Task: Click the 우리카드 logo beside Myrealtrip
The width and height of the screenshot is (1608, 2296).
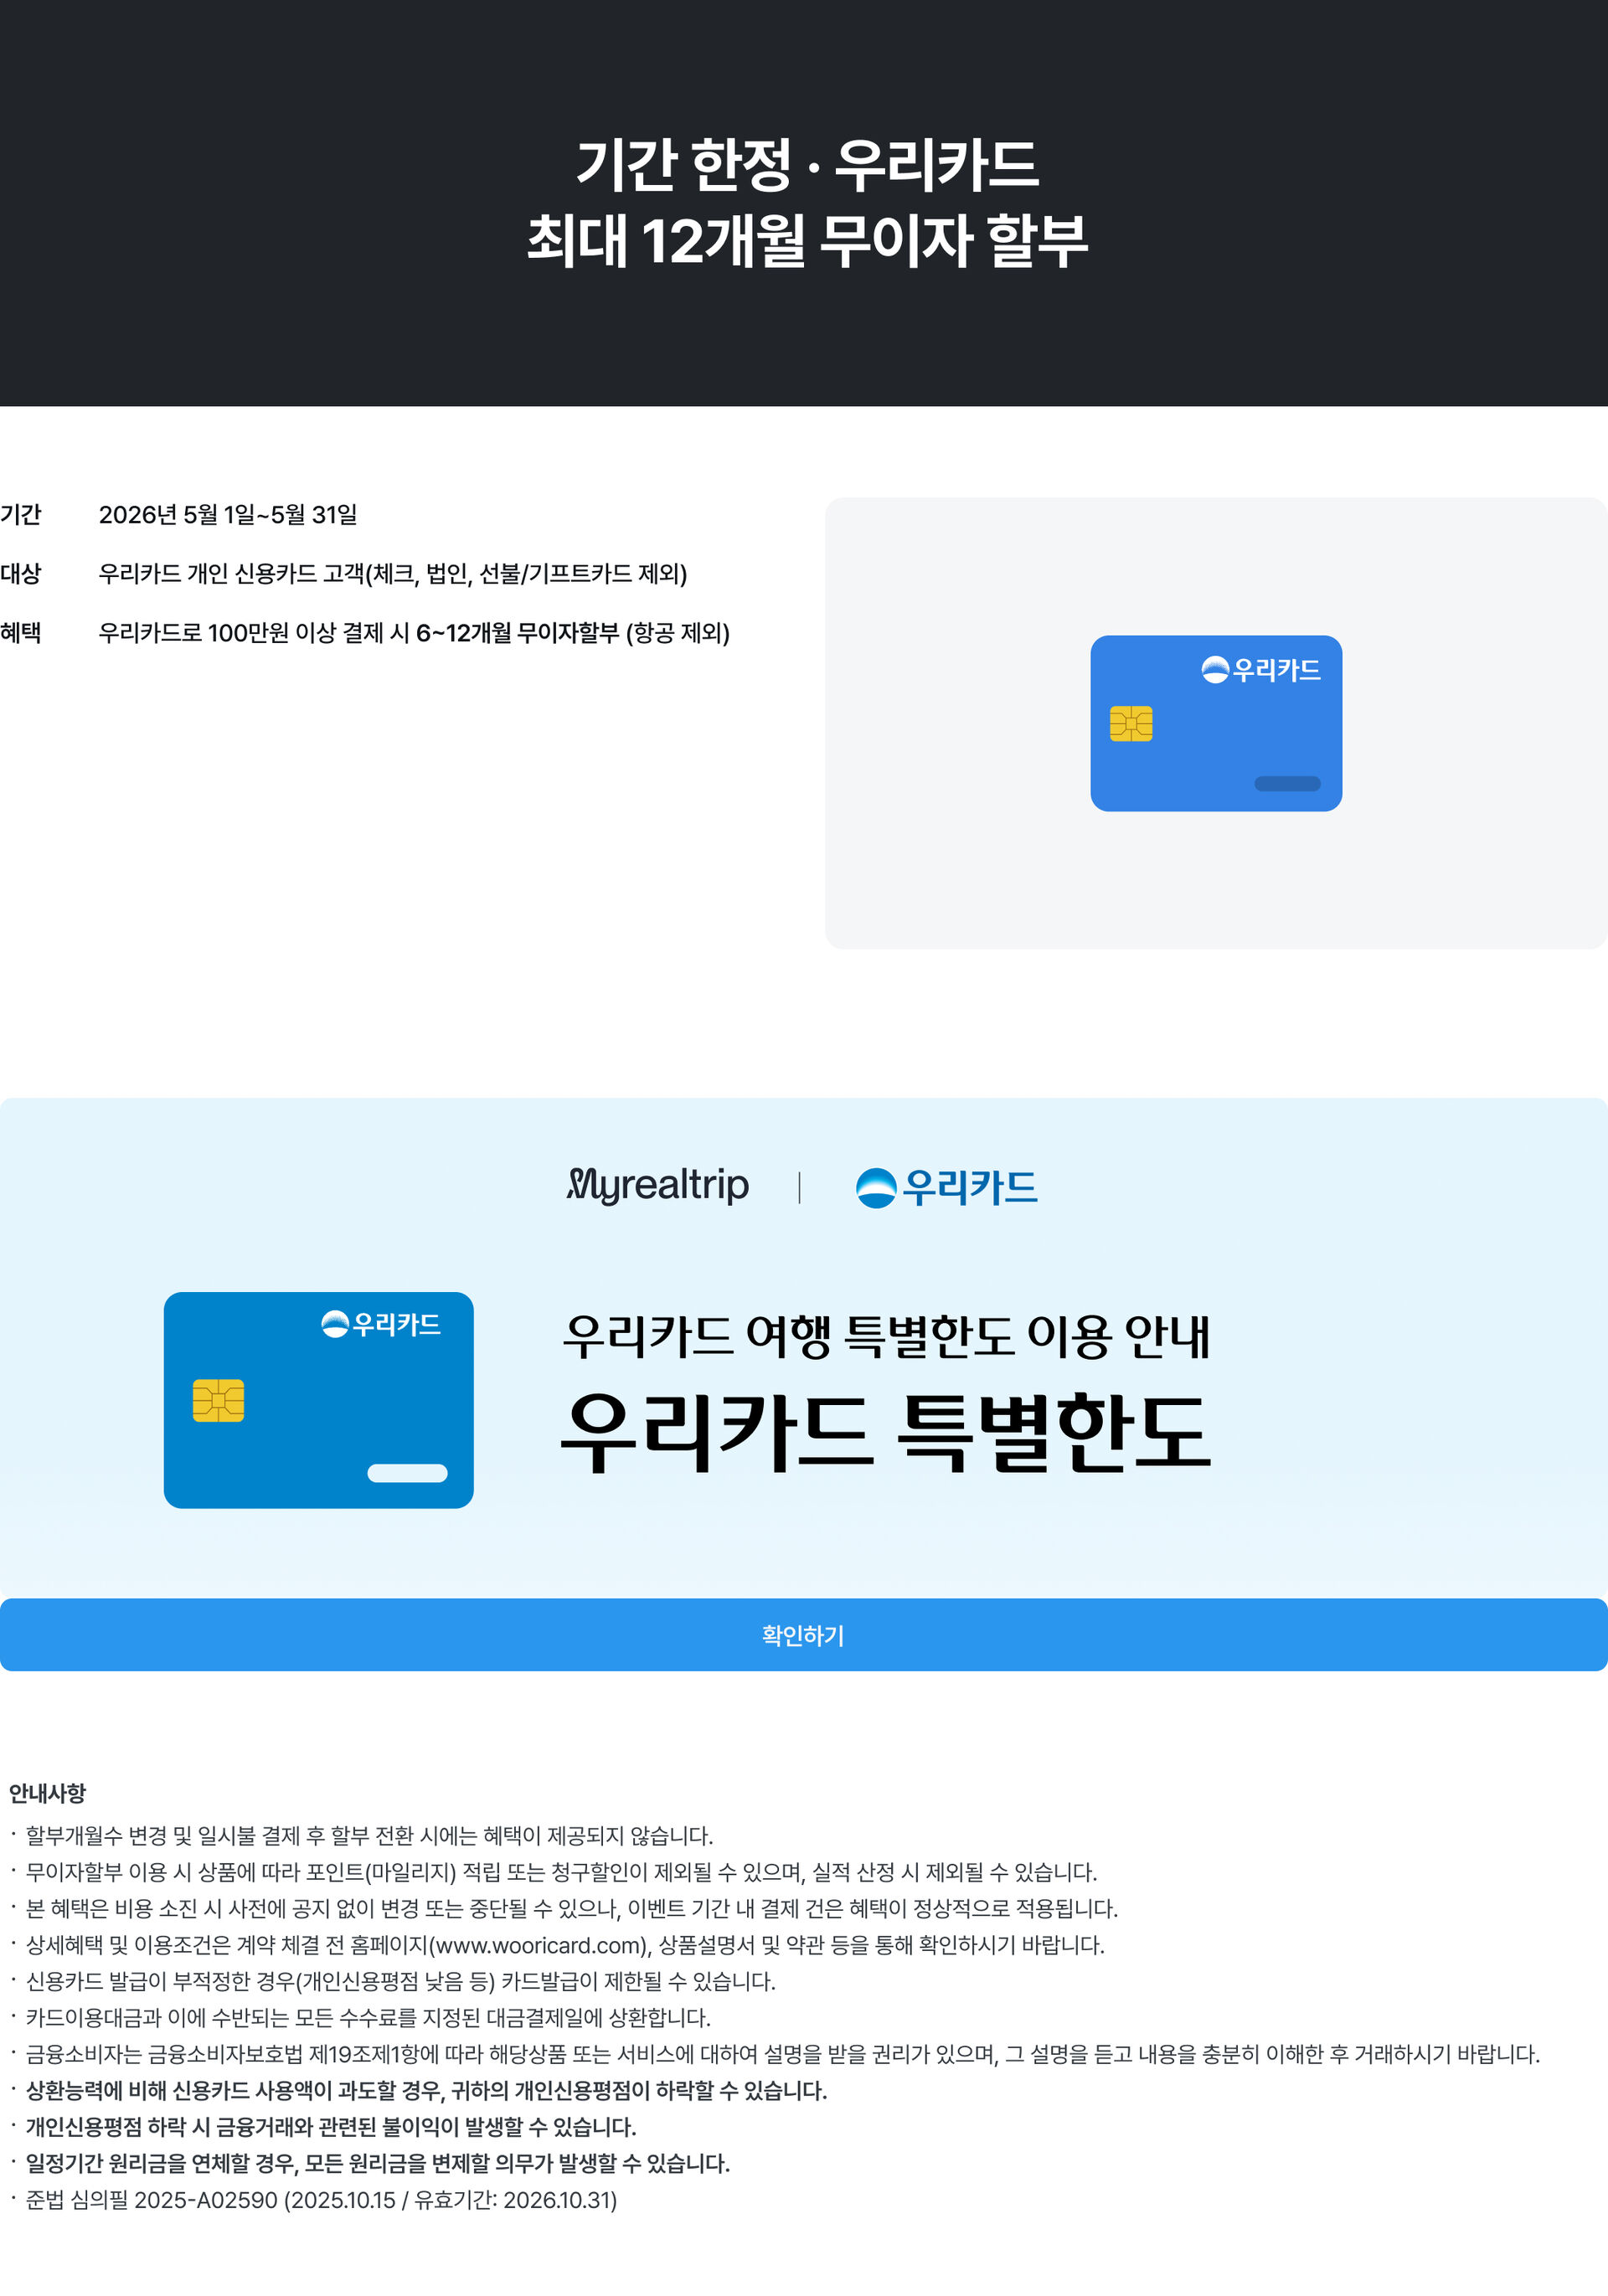Action: (947, 1188)
